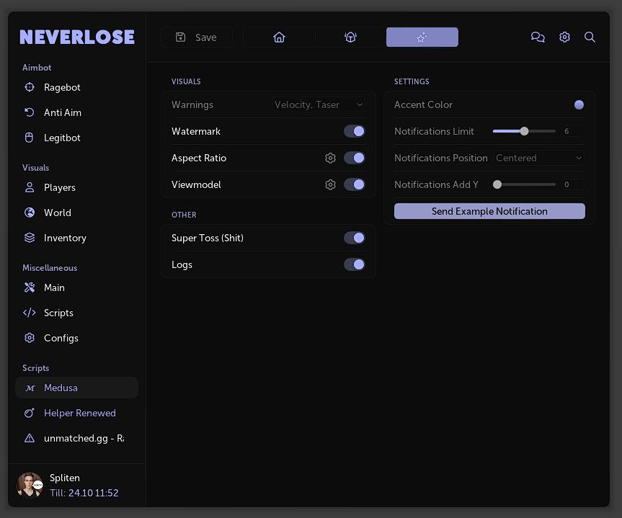
Task: Open the chat messages icon
Action: (538, 37)
